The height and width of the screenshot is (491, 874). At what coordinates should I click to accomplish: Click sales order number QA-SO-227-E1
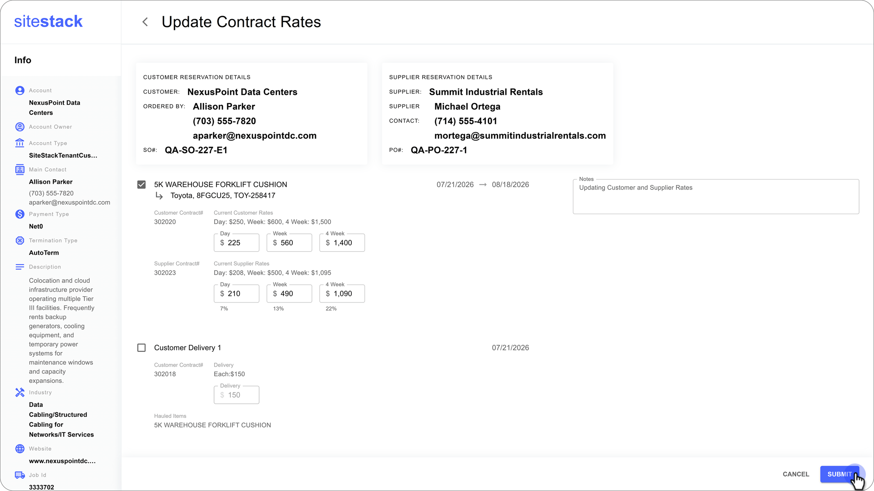pos(196,150)
